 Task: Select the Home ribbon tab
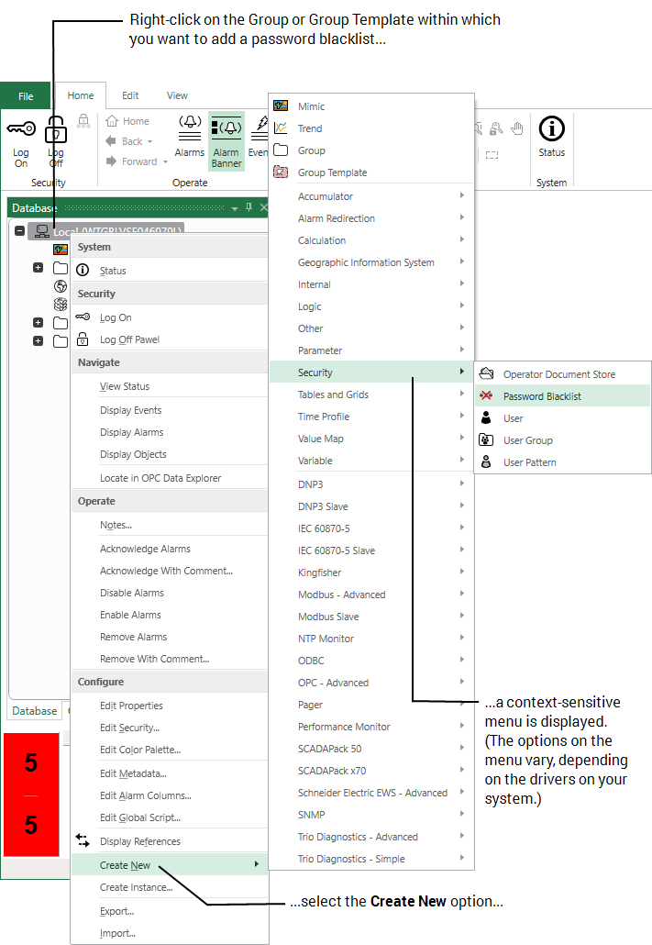click(81, 95)
